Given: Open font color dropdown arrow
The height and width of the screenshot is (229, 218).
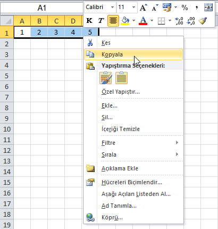Looking at the screenshot, I should click(152, 21).
